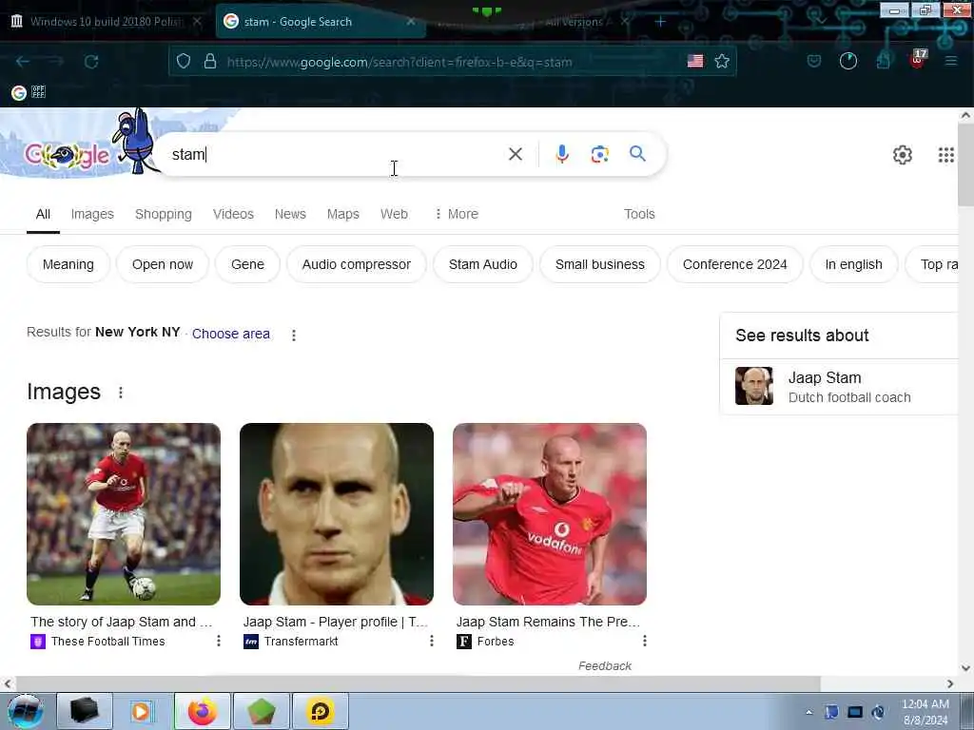Open the taskbar clock showing 12:04 AM
The image size is (974, 730).
pyautogui.click(x=925, y=712)
